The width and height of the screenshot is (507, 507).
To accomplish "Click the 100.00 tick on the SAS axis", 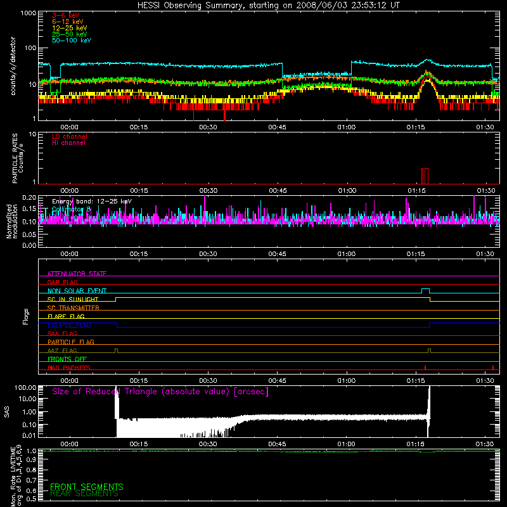I will [x=25, y=387].
